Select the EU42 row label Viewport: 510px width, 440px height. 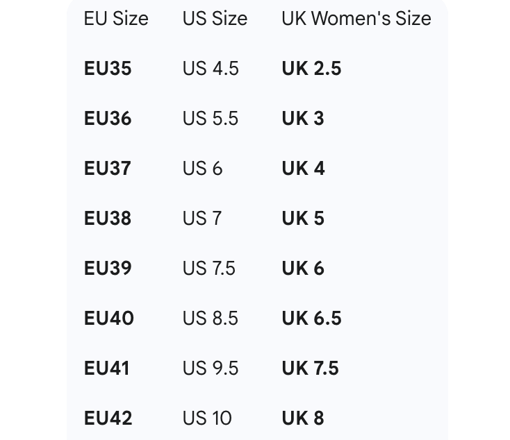tap(108, 418)
